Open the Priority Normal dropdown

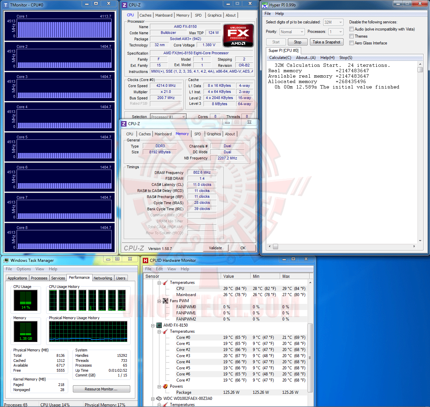292,32
